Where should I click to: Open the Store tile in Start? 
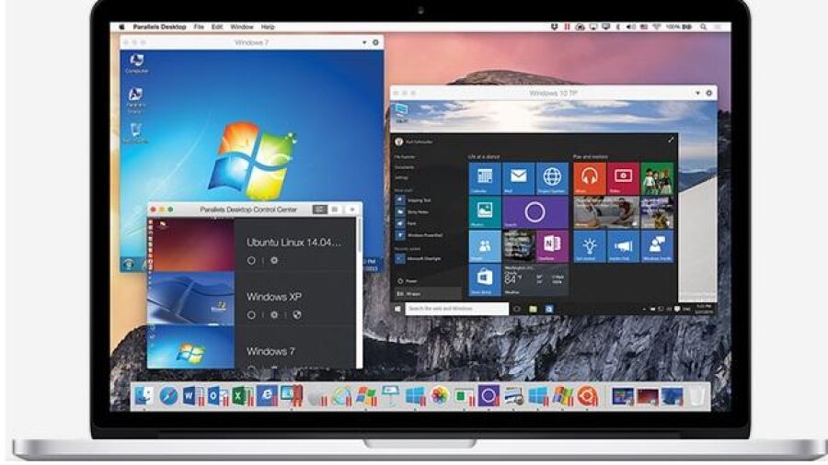tap(485, 280)
